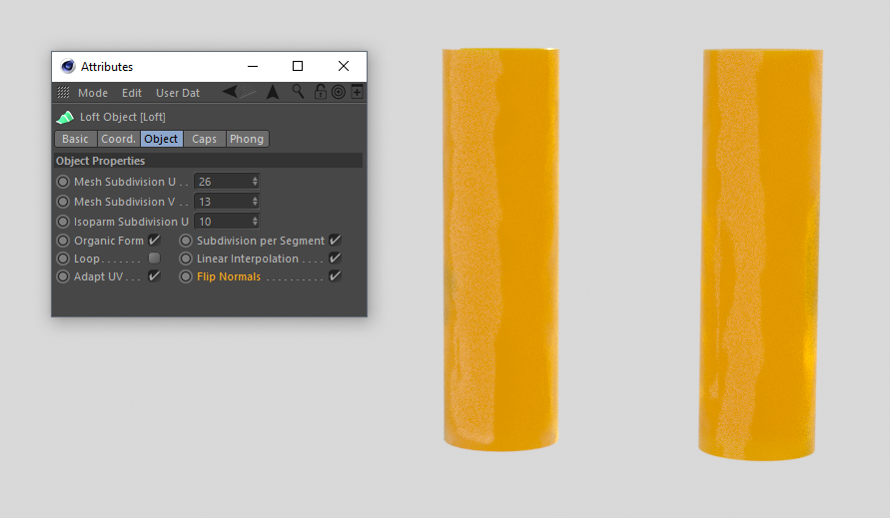Disable the Organic Form checkbox
This screenshot has width=890, height=518.
coord(154,240)
